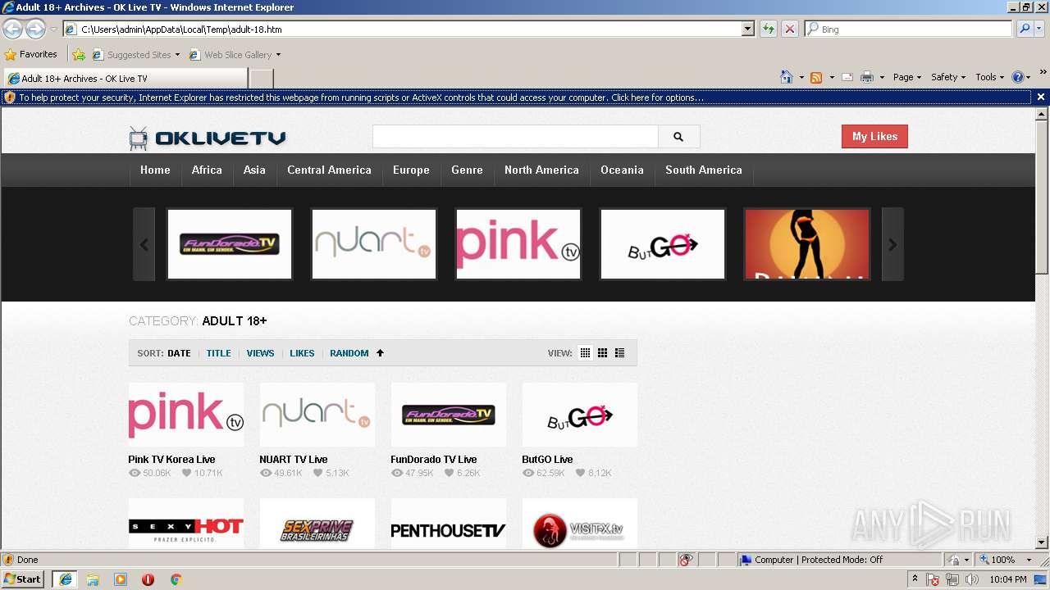Click the IE Back navigation button
Viewport: 1050px width, 590px height.
tap(12, 29)
